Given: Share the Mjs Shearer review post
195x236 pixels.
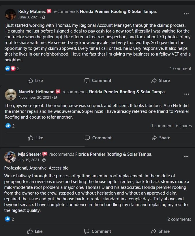Looking at the screenshot, I should (160, 231).
